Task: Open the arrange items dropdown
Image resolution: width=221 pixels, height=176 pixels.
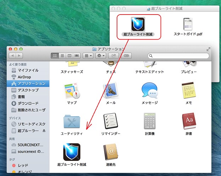Action: point(88,56)
